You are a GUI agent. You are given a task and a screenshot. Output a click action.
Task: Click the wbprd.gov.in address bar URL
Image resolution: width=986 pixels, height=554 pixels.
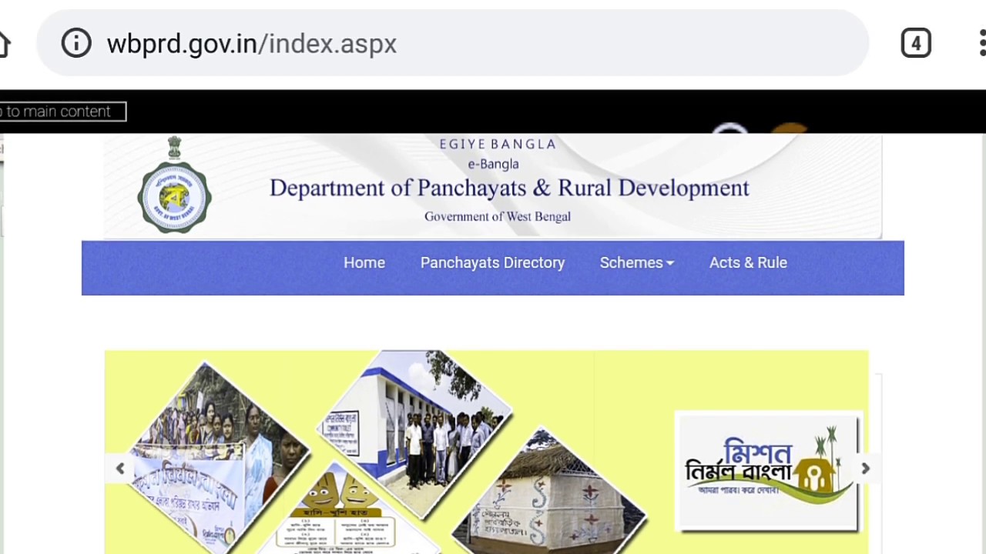tap(252, 44)
